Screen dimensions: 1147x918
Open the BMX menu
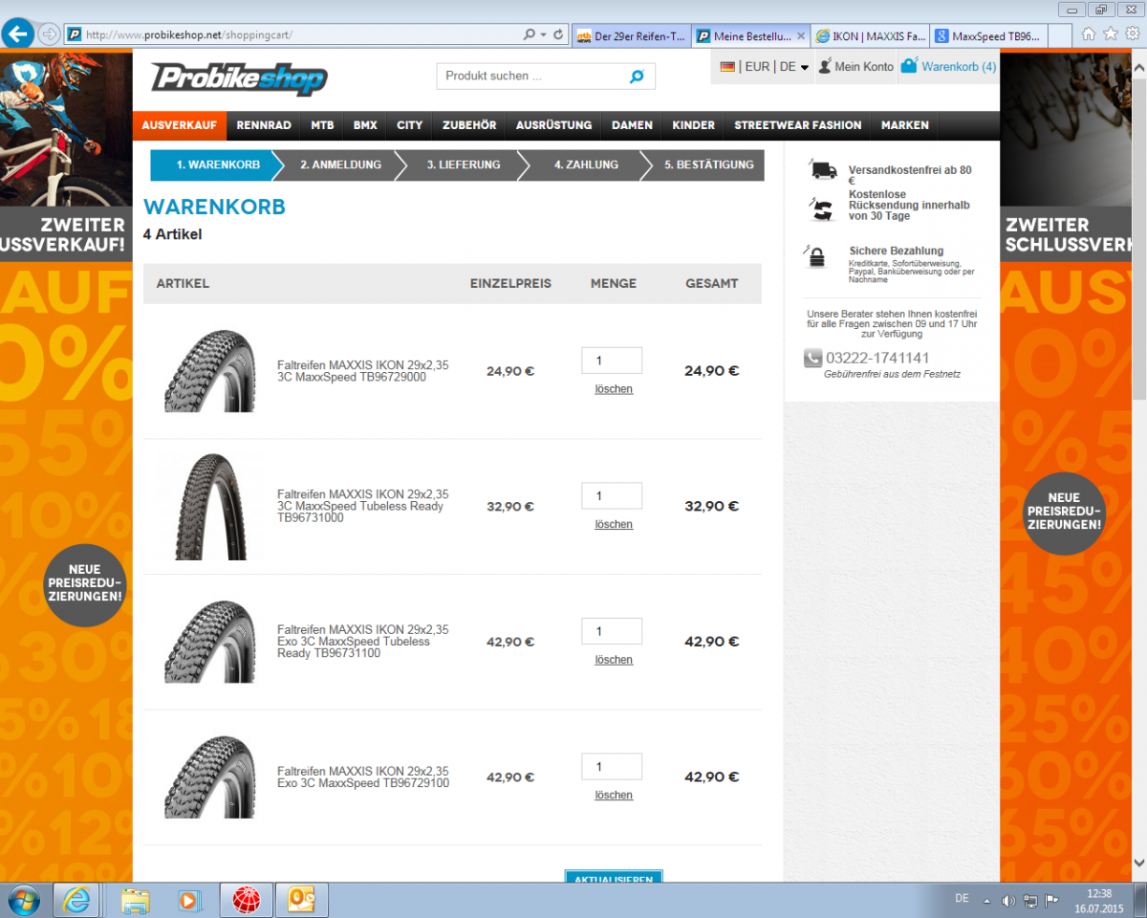(x=365, y=125)
